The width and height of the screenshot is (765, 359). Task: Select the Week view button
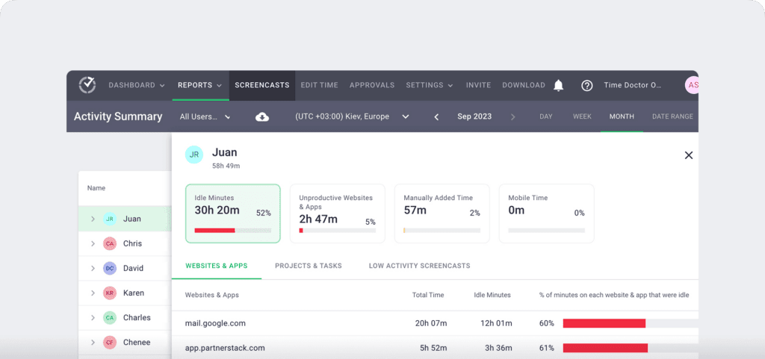pos(582,116)
